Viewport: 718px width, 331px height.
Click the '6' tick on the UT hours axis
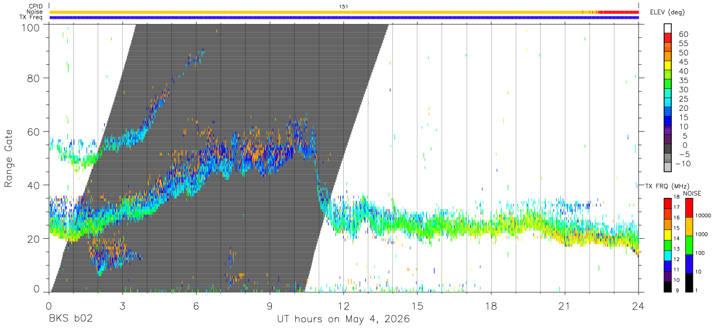pyautogui.click(x=196, y=305)
